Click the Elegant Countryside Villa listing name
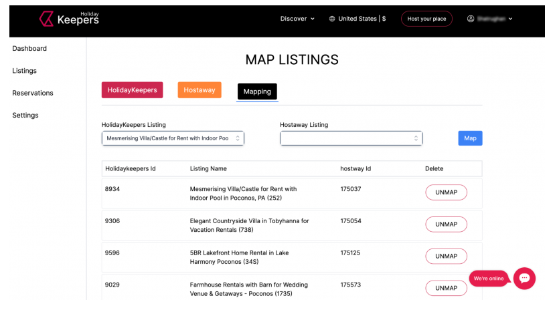This screenshot has height=322, width=555. (249, 225)
